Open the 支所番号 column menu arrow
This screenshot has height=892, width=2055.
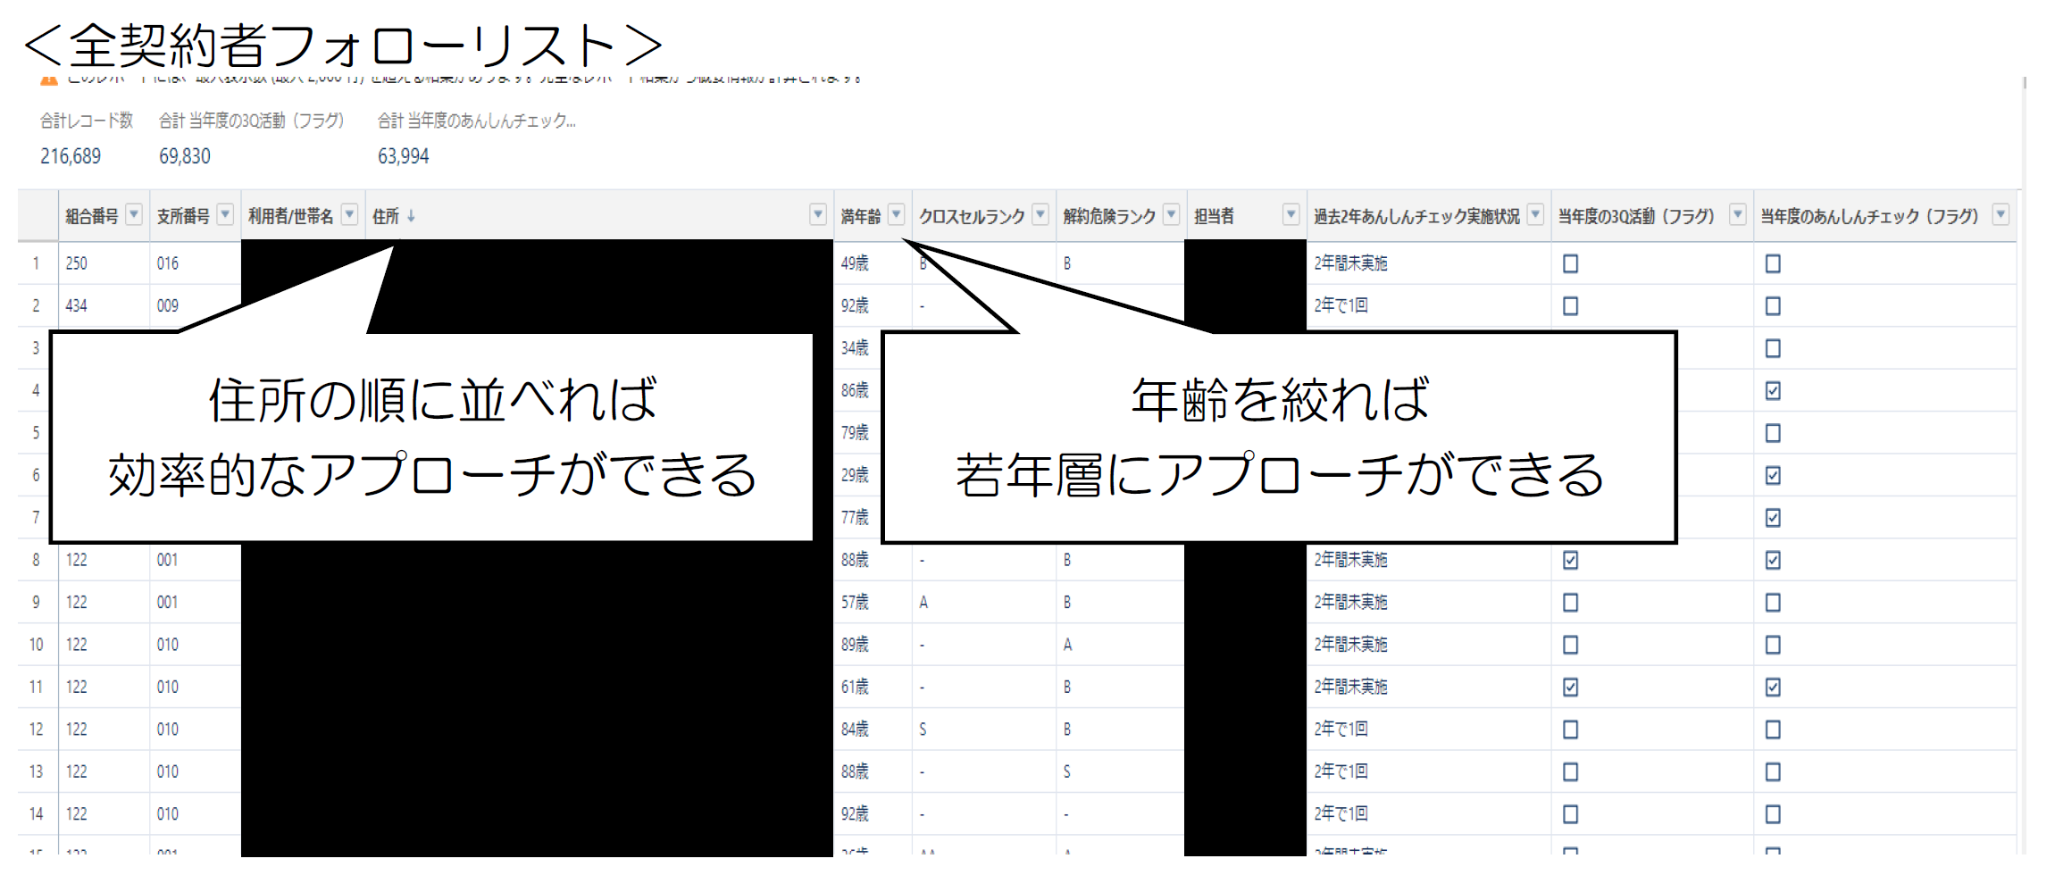(226, 215)
